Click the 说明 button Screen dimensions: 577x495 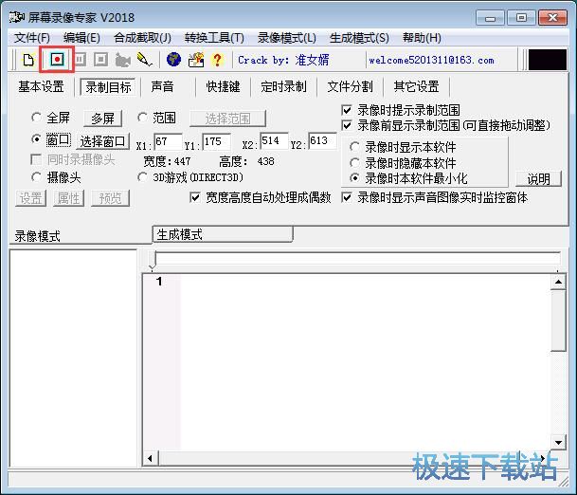pyautogui.click(x=539, y=179)
